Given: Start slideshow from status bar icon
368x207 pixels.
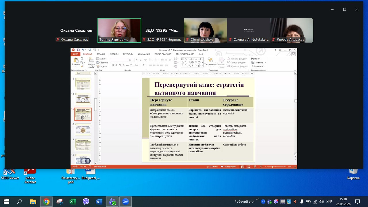Looking at the screenshot, I should click(x=261, y=167).
